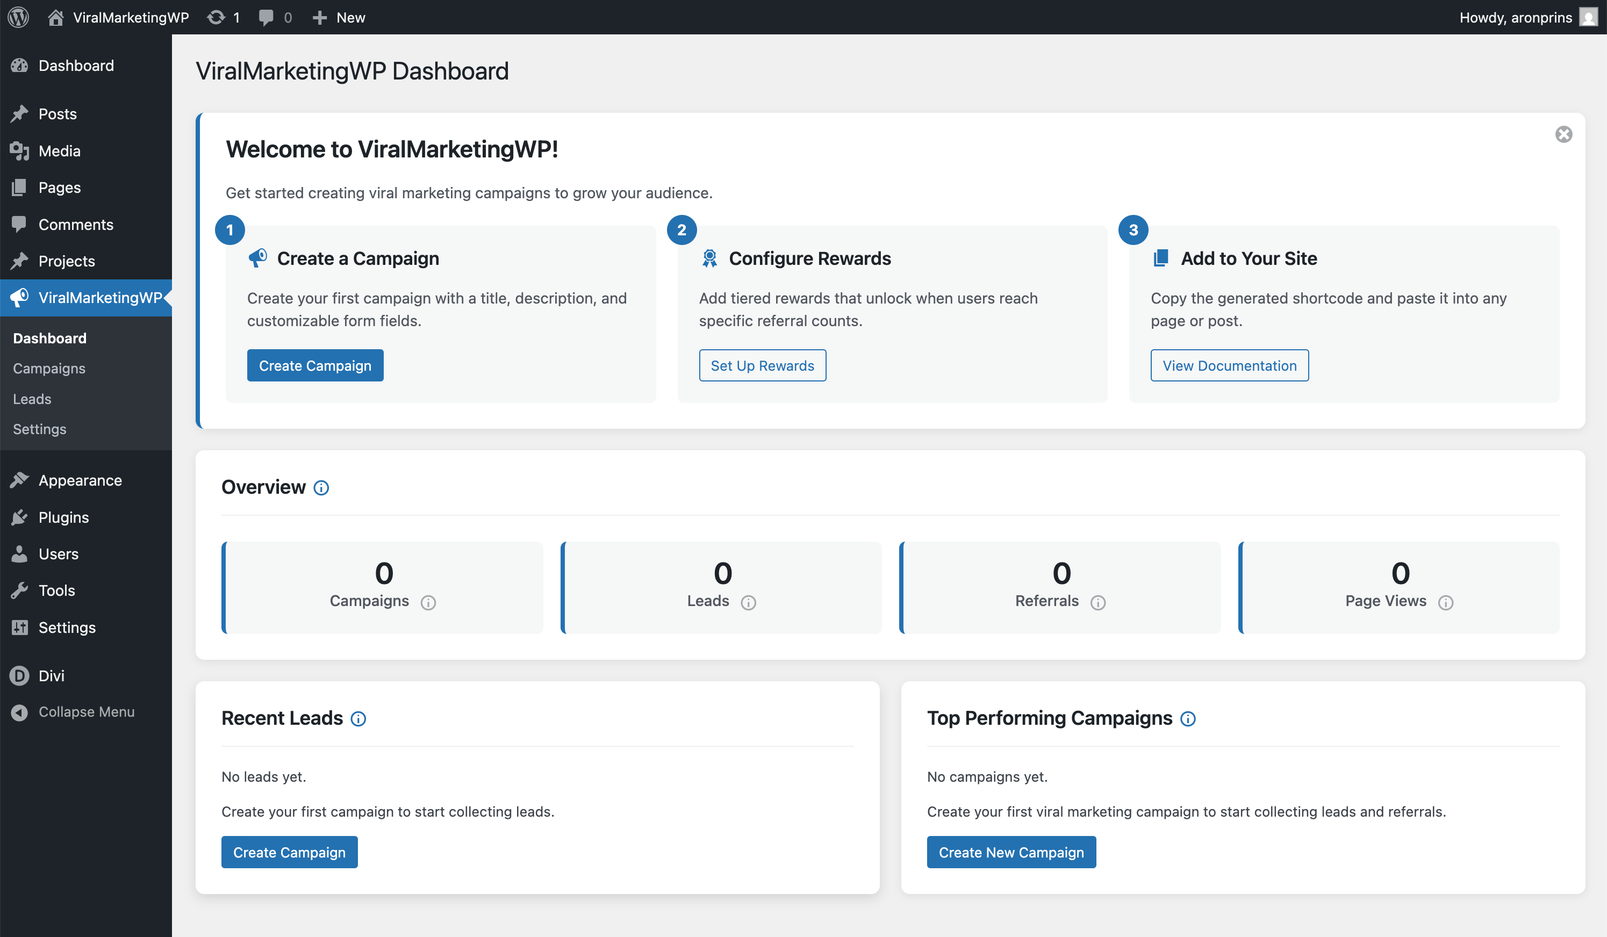Screen dimensions: 1607x937
Task: Click info icon next to Overview heading
Action: pos(321,488)
